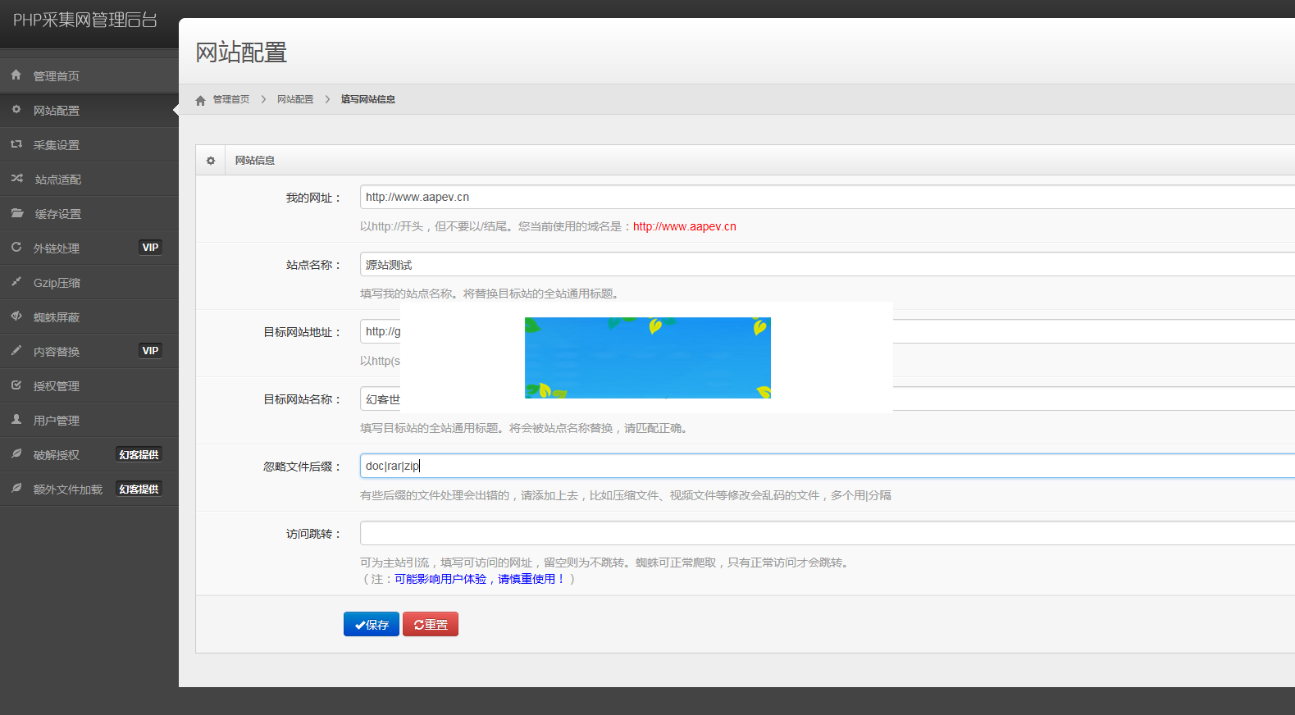Viewport: 1295px width, 715px height.
Task: Click the red 重置 button
Action: pyautogui.click(x=431, y=624)
